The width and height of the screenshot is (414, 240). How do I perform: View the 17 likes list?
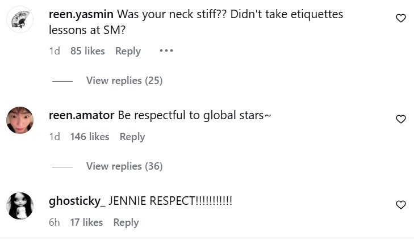point(86,222)
